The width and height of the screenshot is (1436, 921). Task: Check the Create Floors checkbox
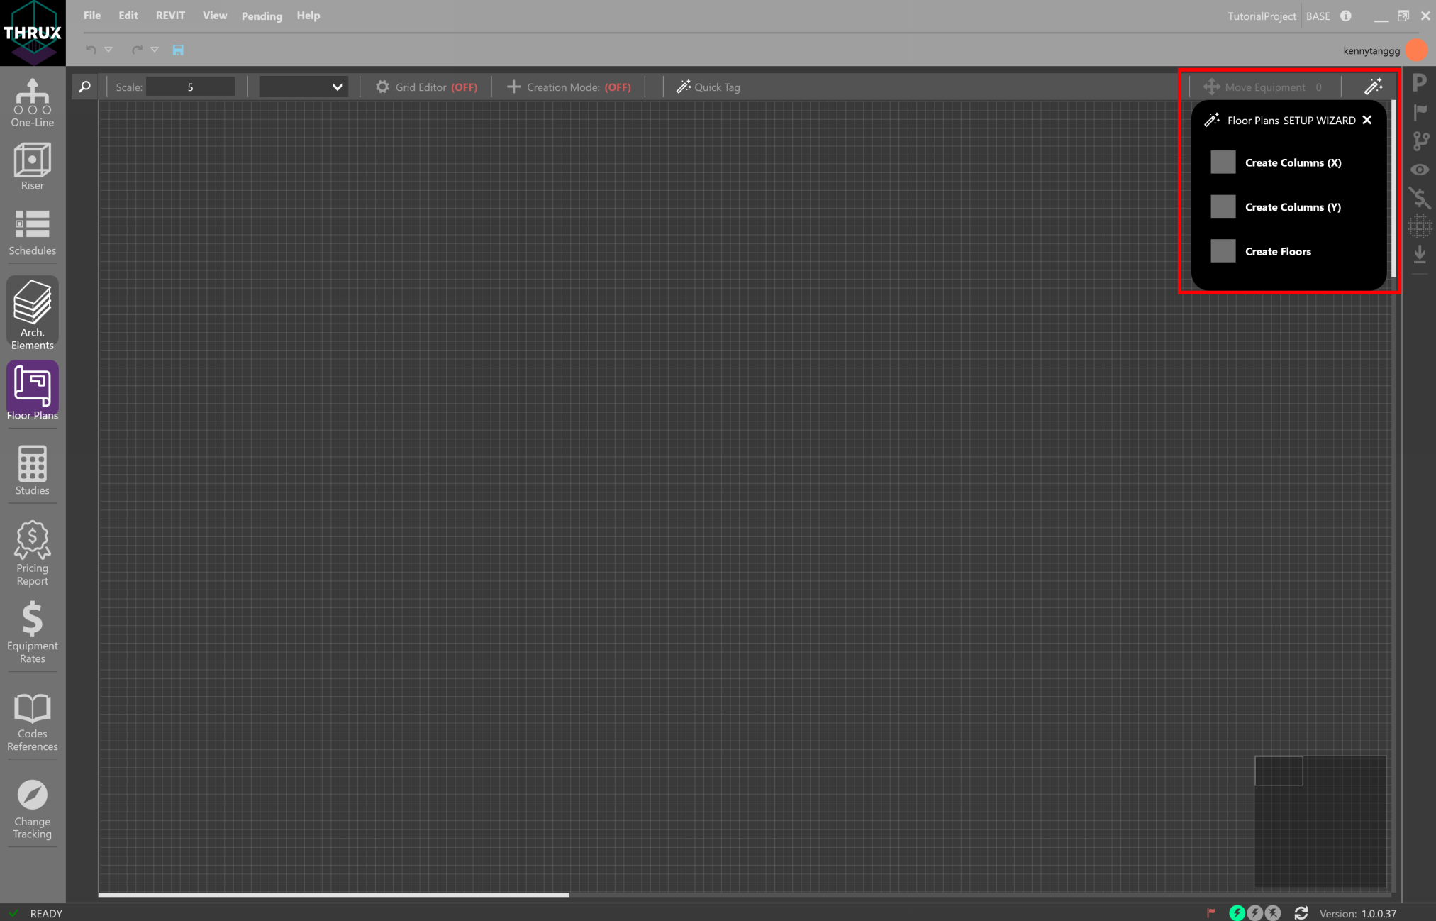[1223, 250]
